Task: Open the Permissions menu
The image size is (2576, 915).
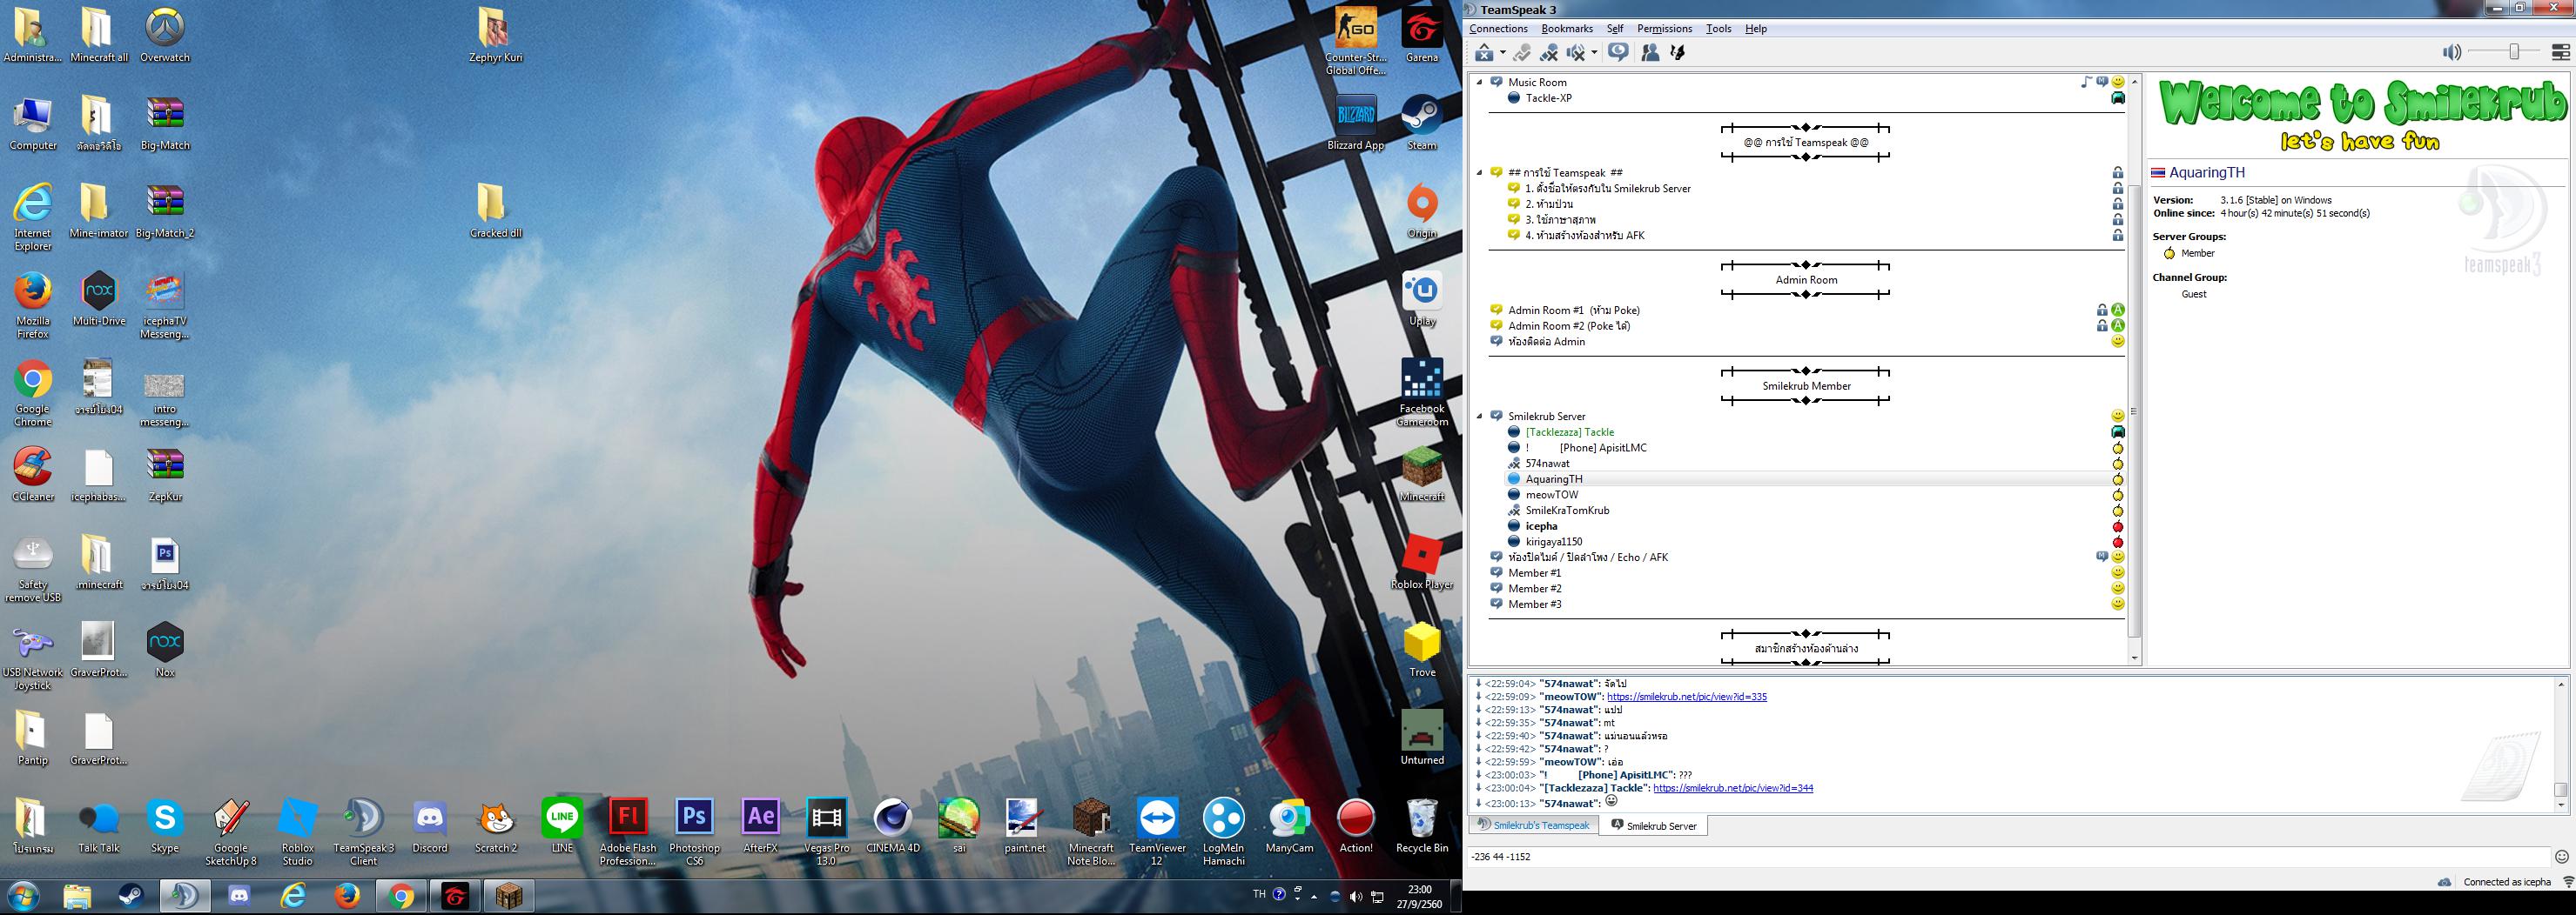Action: pyautogui.click(x=1664, y=29)
